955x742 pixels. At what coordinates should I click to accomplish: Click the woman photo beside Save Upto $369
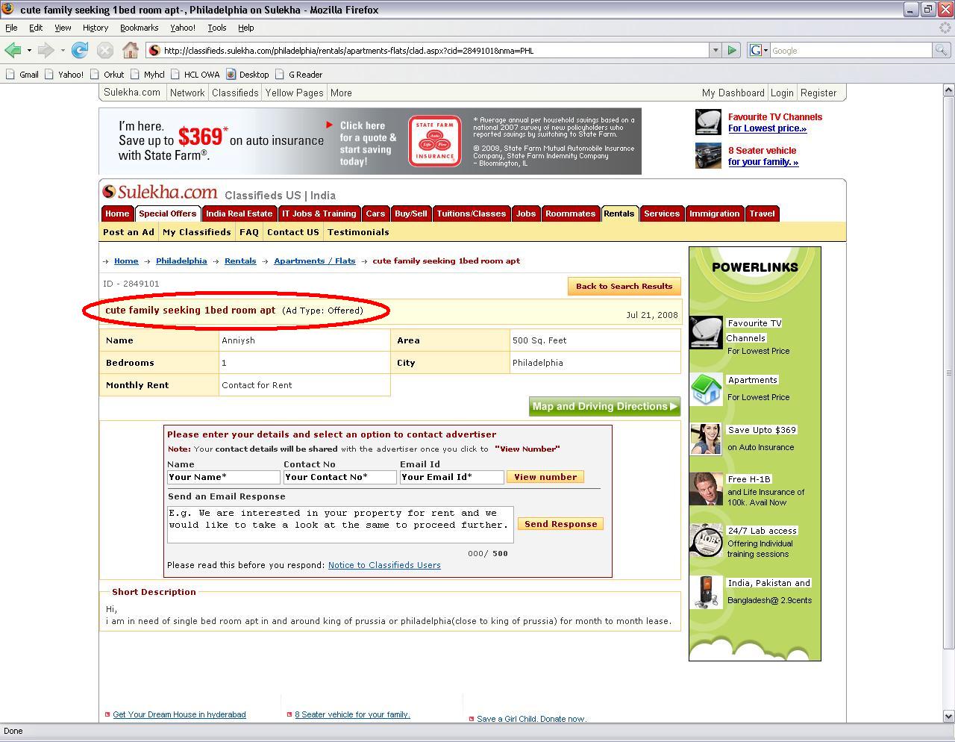tap(706, 439)
